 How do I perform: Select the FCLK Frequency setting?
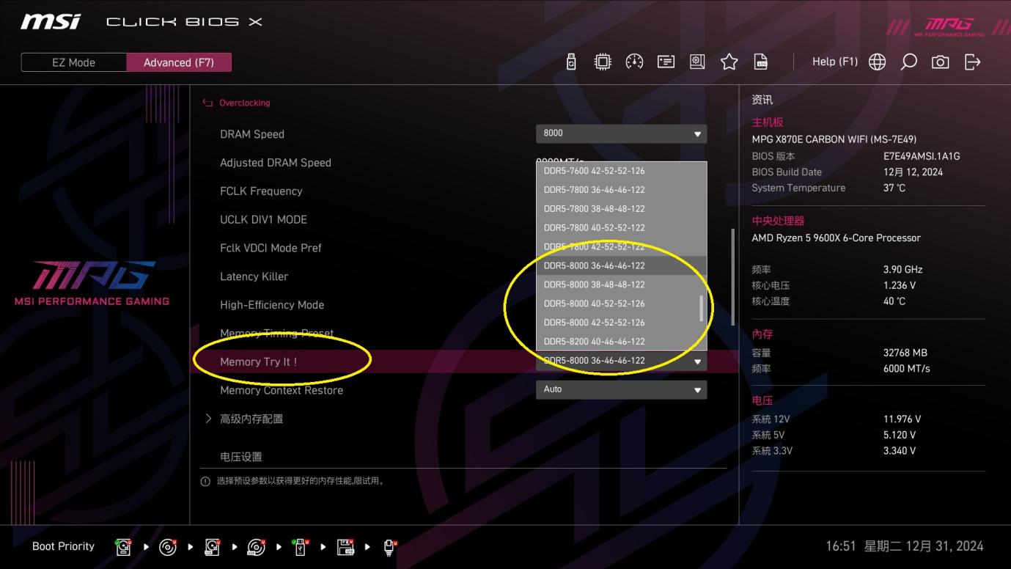pyautogui.click(x=261, y=191)
